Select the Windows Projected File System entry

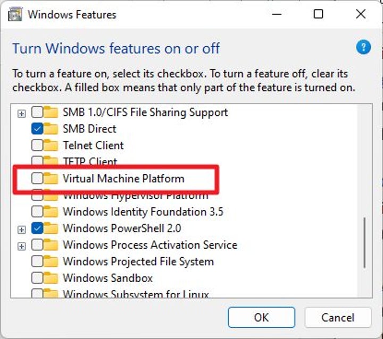[x=138, y=261]
